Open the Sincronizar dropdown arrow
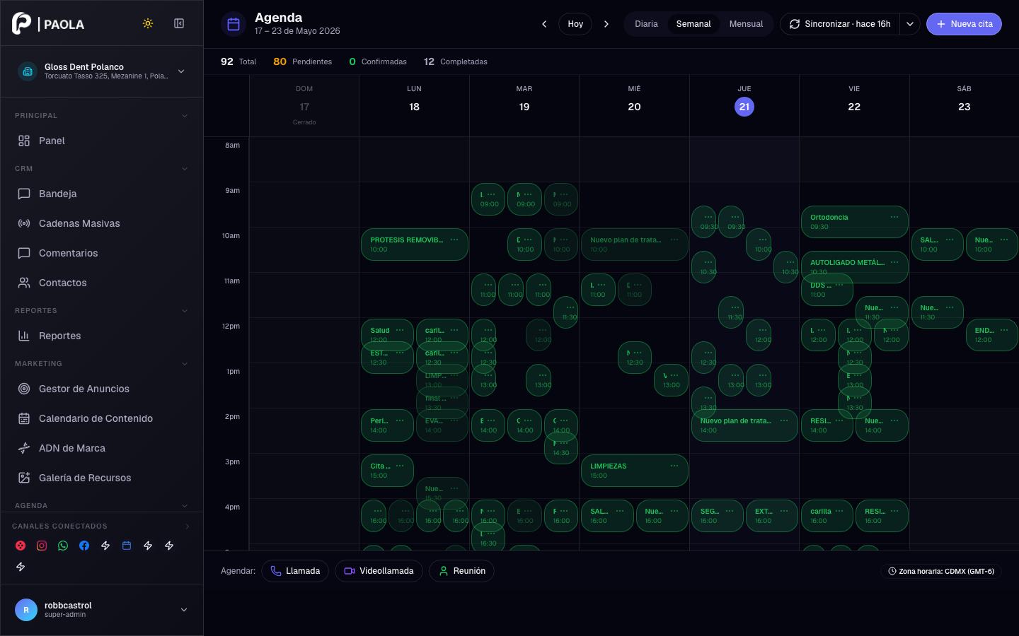Screen dimensions: 1019x636 pyautogui.click(x=910, y=24)
